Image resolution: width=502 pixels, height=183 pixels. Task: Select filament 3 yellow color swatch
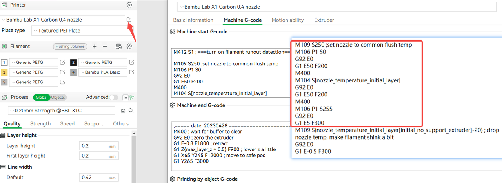click(4, 72)
